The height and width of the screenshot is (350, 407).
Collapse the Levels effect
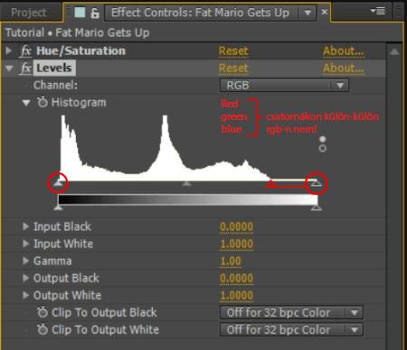pos(9,69)
